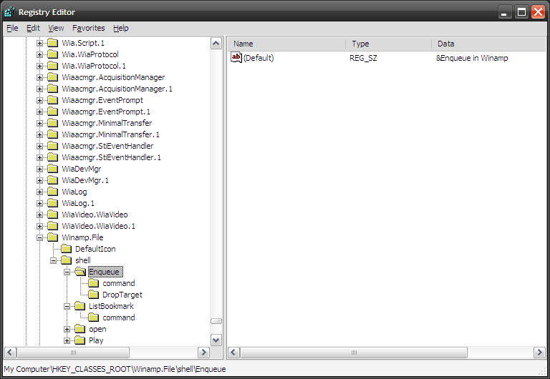Expand the Wiaacmgr.MinimalTransfer key
550x379 pixels.
point(39,123)
